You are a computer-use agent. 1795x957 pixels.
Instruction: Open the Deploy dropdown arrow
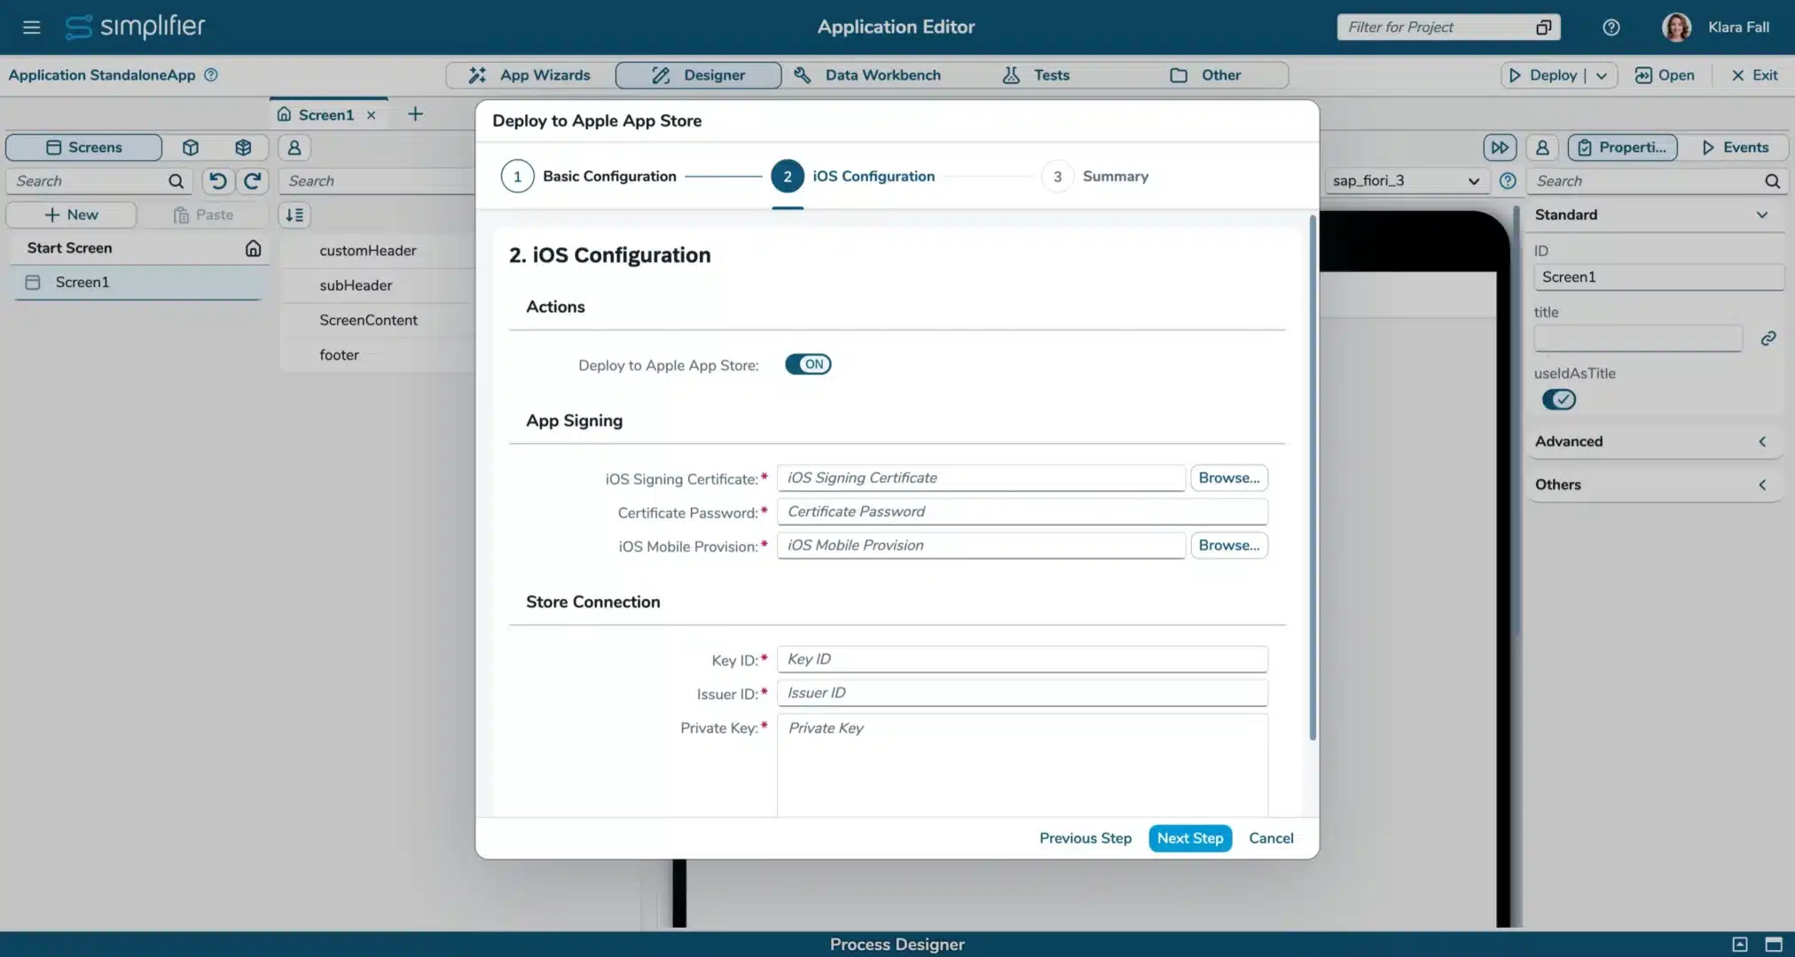[x=1602, y=75]
